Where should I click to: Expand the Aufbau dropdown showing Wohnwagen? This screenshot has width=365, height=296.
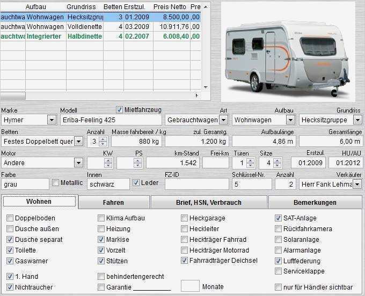(x=290, y=120)
